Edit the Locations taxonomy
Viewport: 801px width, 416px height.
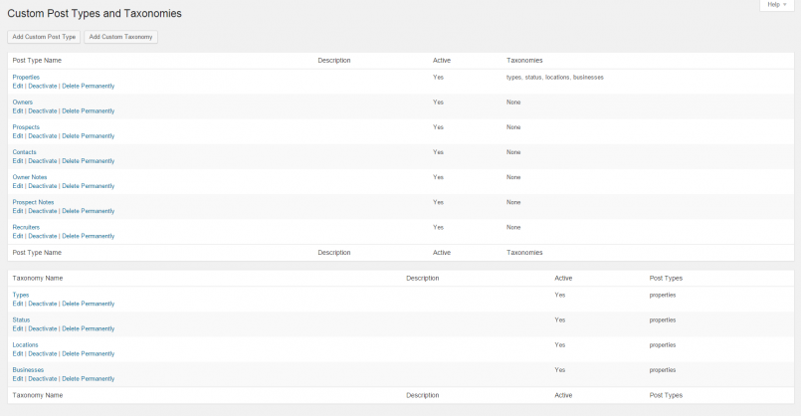coord(18,353)
